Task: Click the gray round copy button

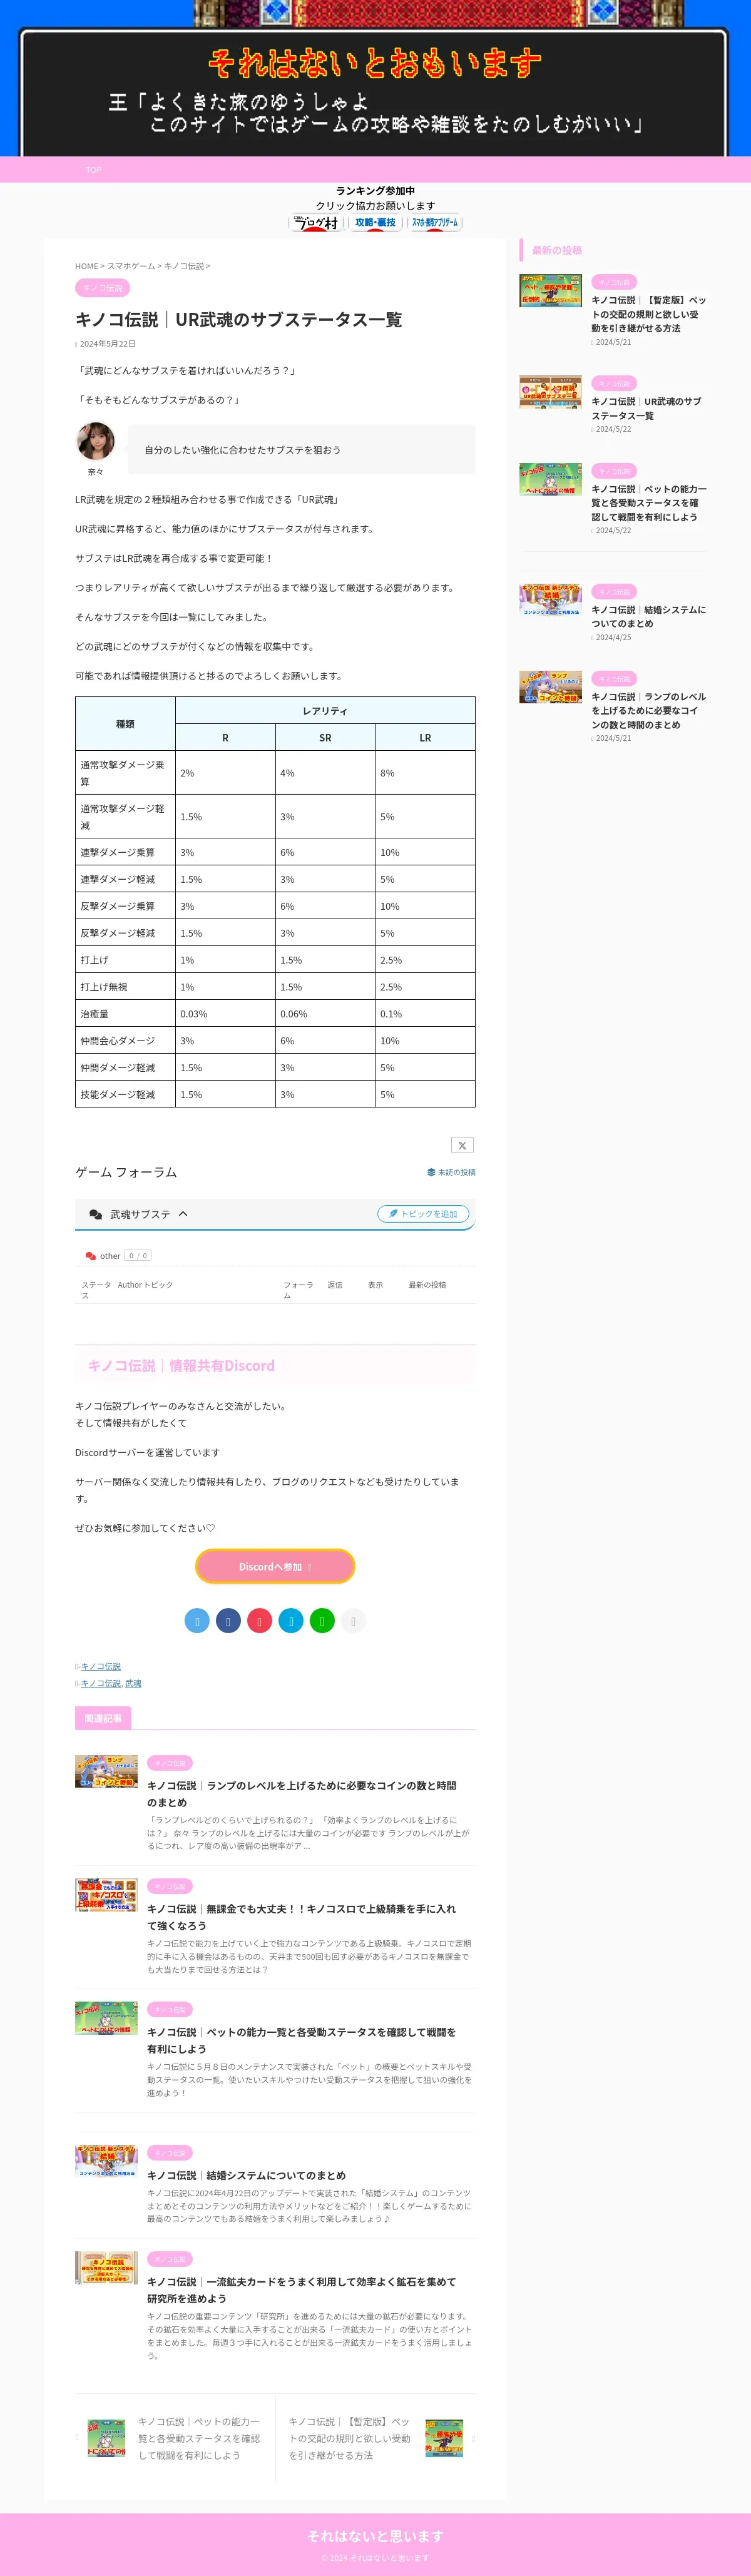Action: (x=353, y=1621)
